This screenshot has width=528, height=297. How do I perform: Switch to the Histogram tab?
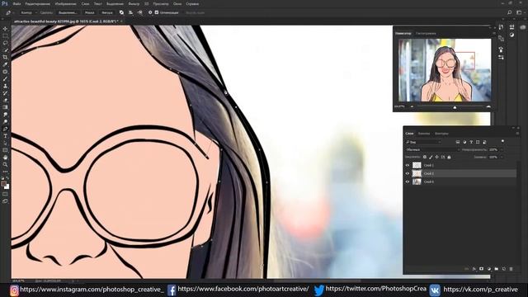(426, 34)
